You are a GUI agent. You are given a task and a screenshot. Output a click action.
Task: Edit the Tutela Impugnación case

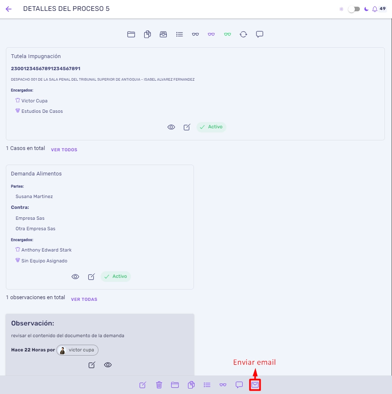187,127
